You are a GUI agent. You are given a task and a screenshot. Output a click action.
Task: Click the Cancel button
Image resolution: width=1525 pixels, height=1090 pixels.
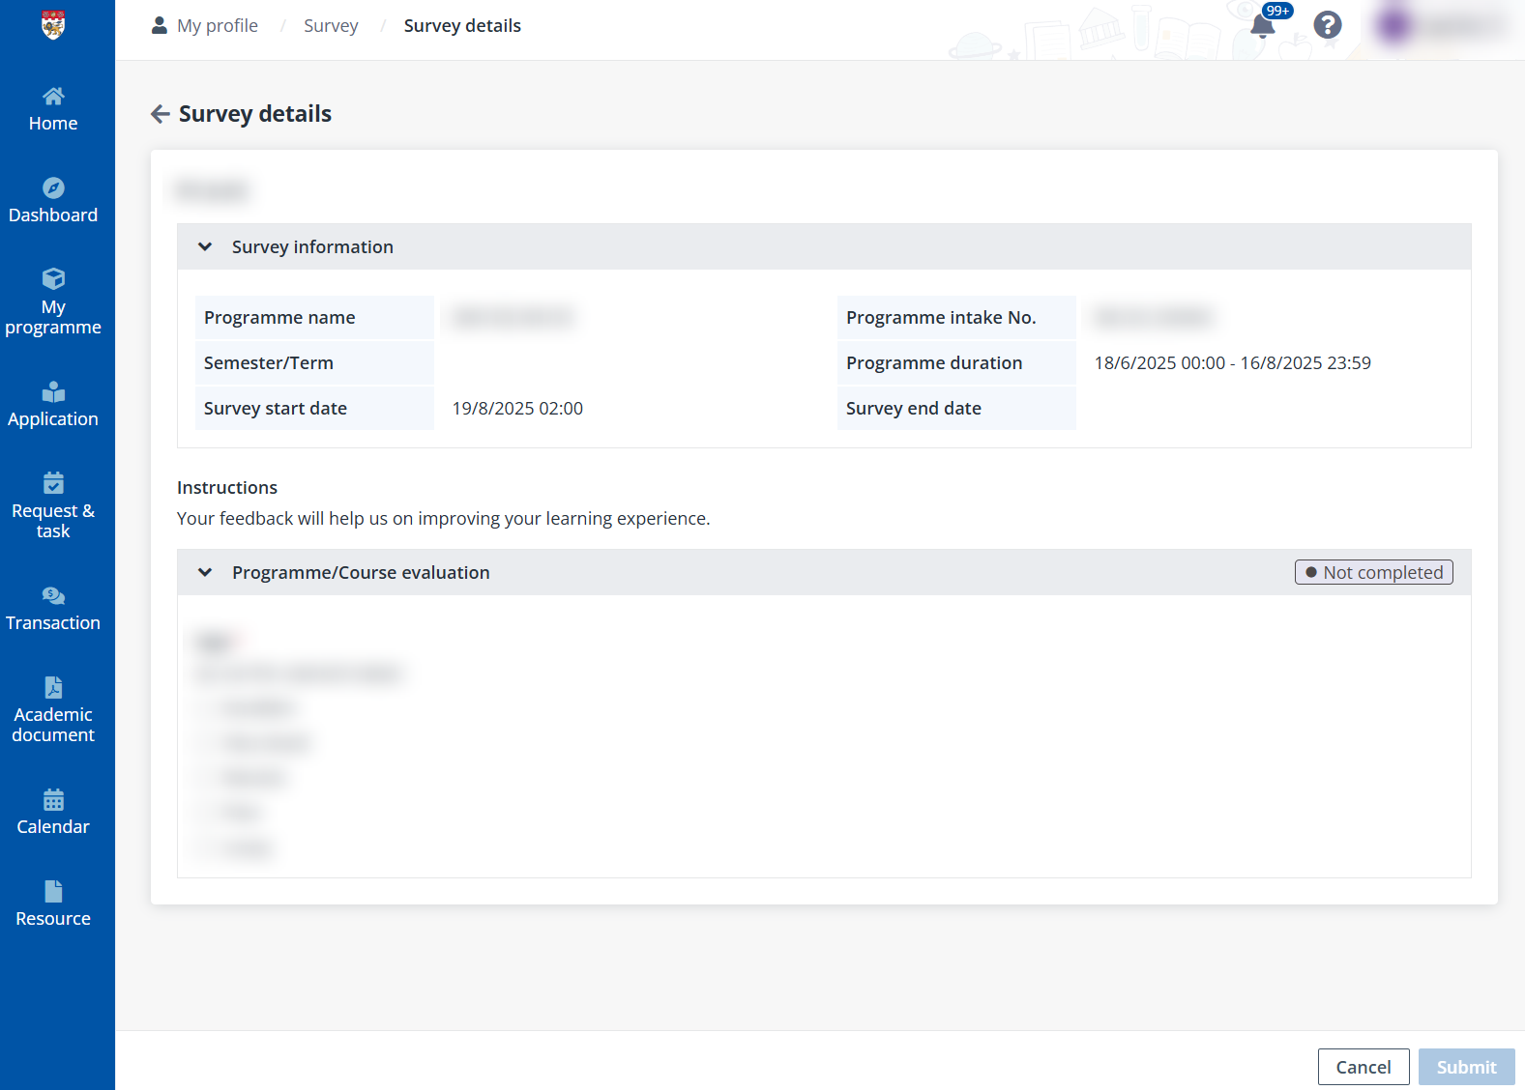coord(1363,1067)
